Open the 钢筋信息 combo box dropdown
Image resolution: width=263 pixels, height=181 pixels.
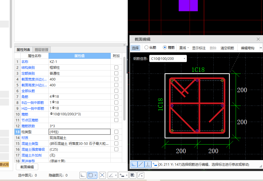point(184,58)
